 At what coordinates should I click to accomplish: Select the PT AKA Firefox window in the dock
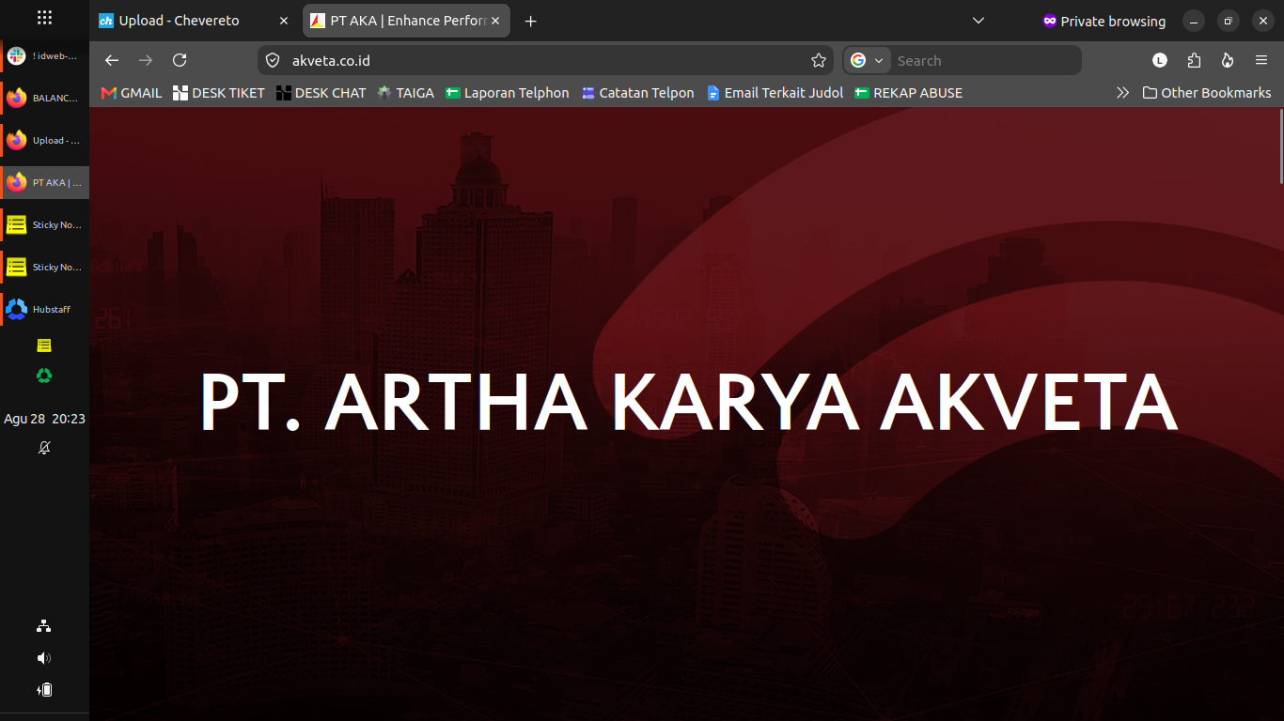tap(44, 182)
